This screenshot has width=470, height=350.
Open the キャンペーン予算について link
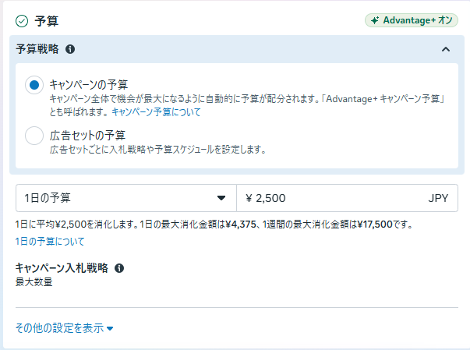point(156,112)
